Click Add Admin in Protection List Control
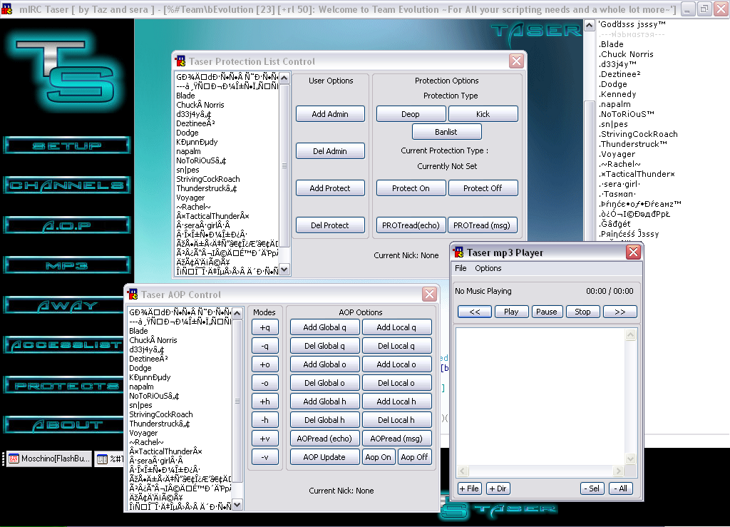This screenshot has height=527, width=730. click(x=330, y=114)
